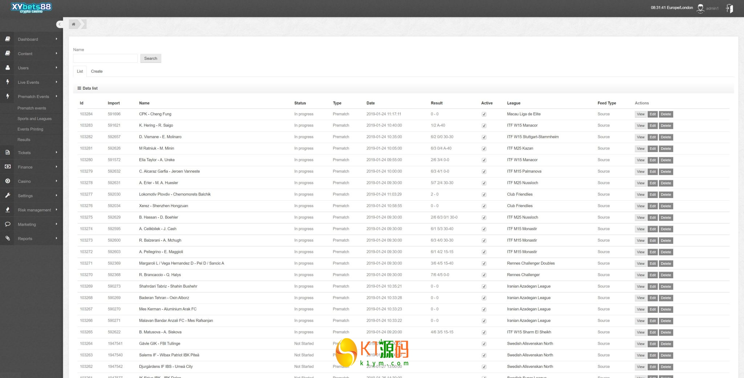Viewport: 744px width, 378px height.
Task: Open Events Printing submenu item
Action: (x=30, y=129)
